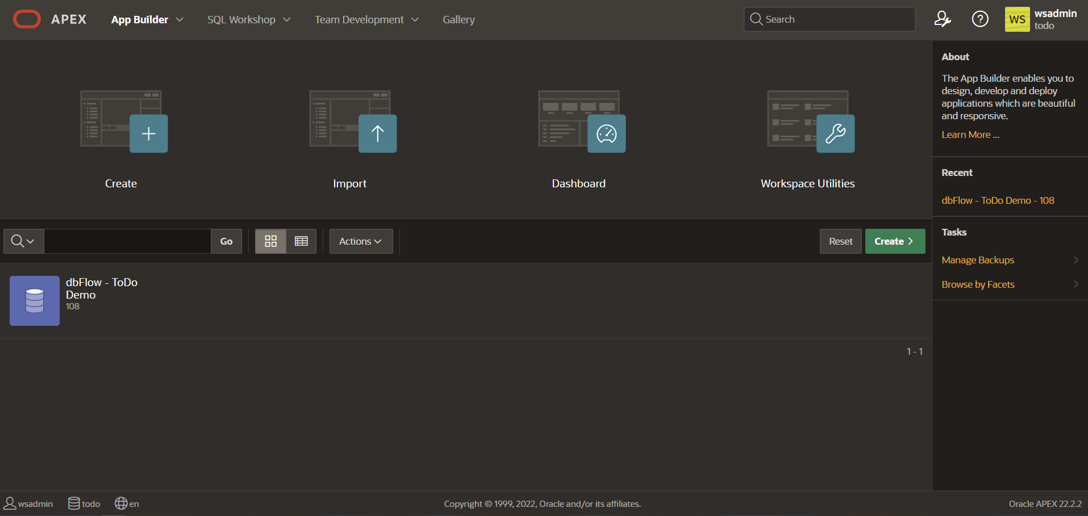Click the Import tile label

[350, 183]
